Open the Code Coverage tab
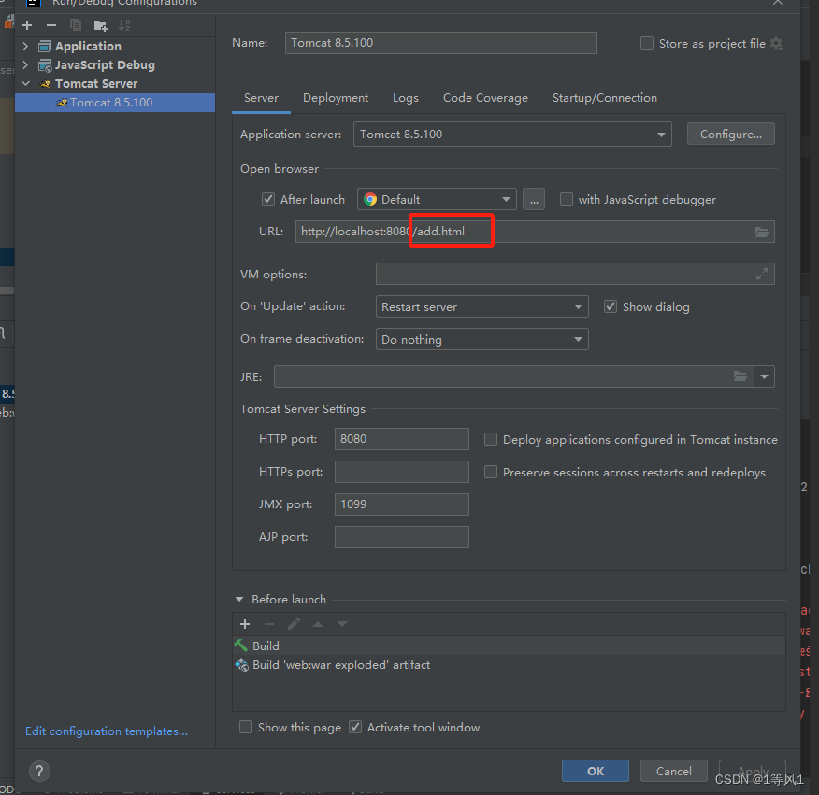The height and width of the screenshot is (795, 819). point(485,98)
